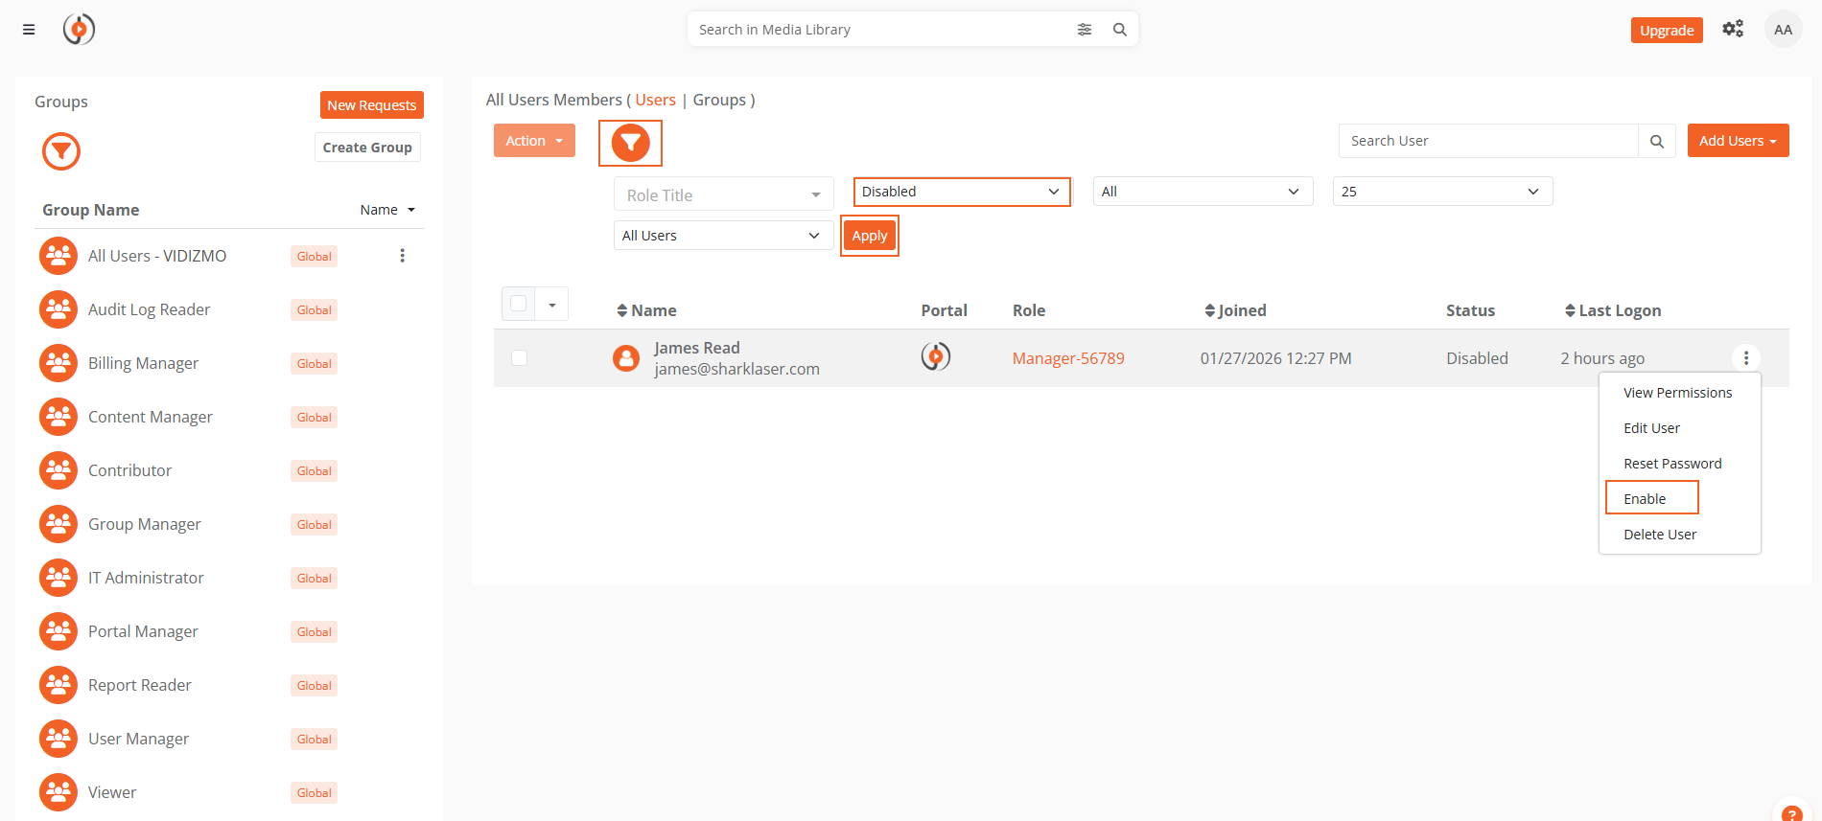The height and width of the screenshot is (821, 1822).
Task: Click the New Requests button
Action: pyautogui.click(x=371, y=105)
